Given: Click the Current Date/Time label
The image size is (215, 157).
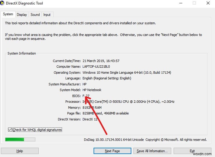Looking at the screenshot, I should pyautogui.click(x=67, y=61).
